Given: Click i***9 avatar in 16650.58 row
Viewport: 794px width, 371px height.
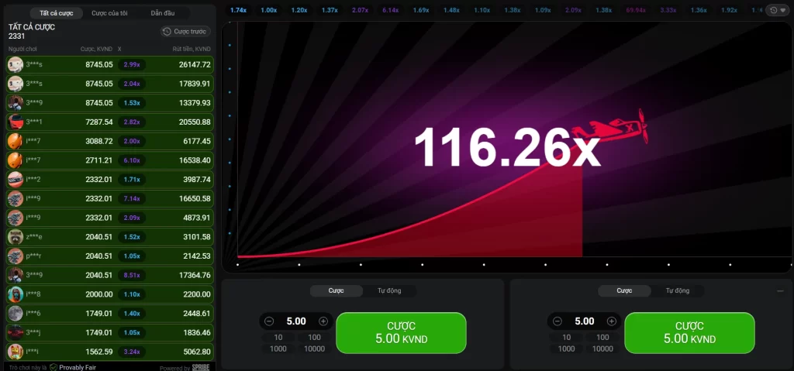Looking at the screenshot, I should click(16, 198).
